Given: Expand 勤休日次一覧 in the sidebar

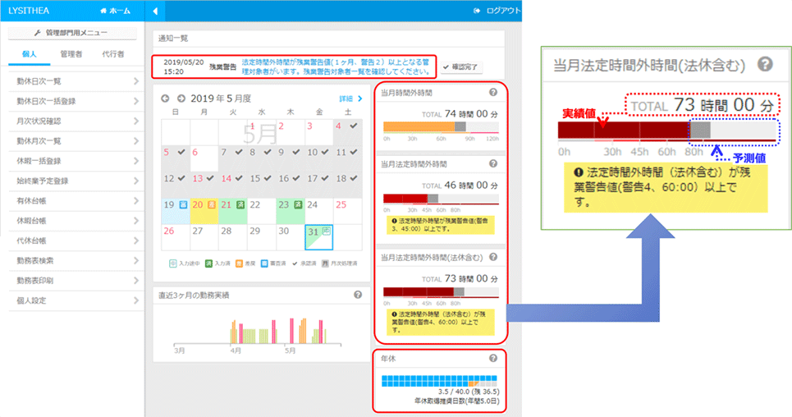Looking at the screenshot, I should point(74,80).
